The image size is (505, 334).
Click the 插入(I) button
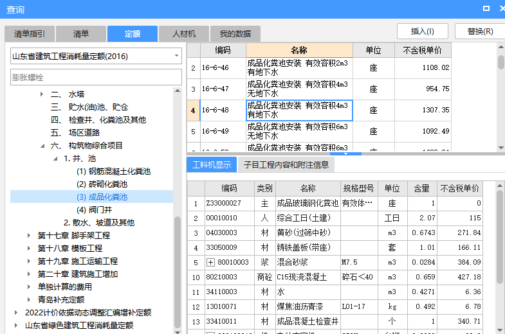tap(423, 31)
